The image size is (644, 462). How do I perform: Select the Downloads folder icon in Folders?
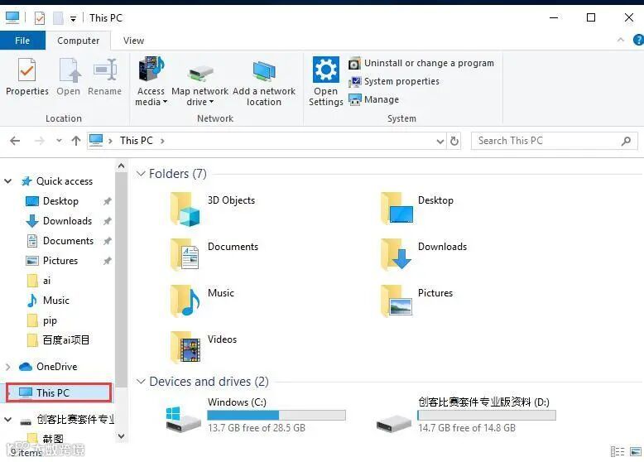[396, 254]
